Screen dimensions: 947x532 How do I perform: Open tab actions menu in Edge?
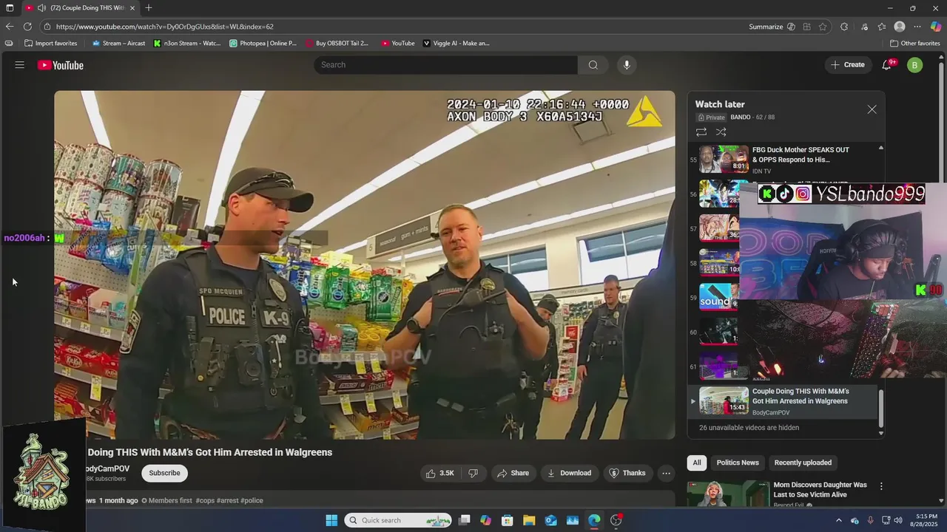[10, 8]
